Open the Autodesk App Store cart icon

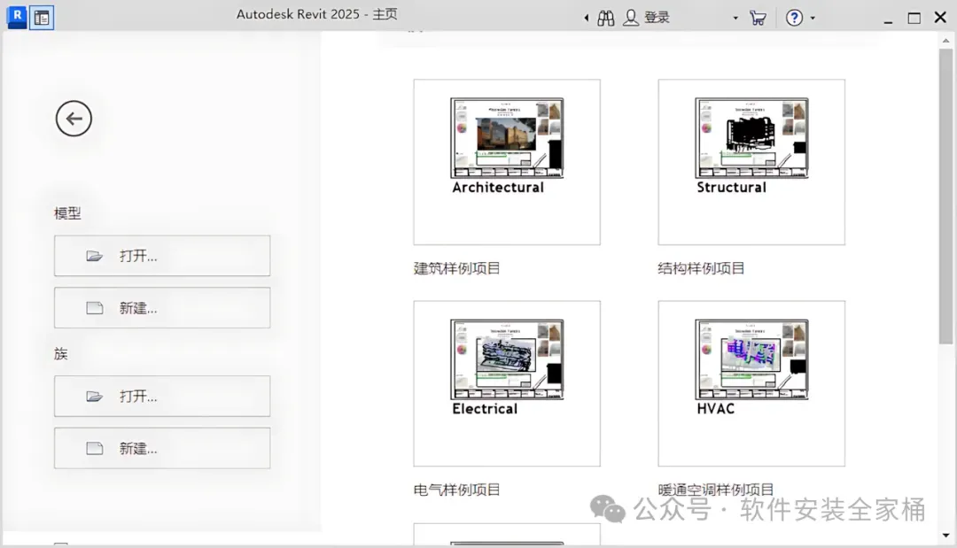758,19
